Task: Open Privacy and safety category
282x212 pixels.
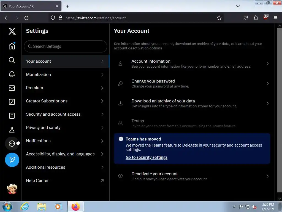Action: click(65, 128)
